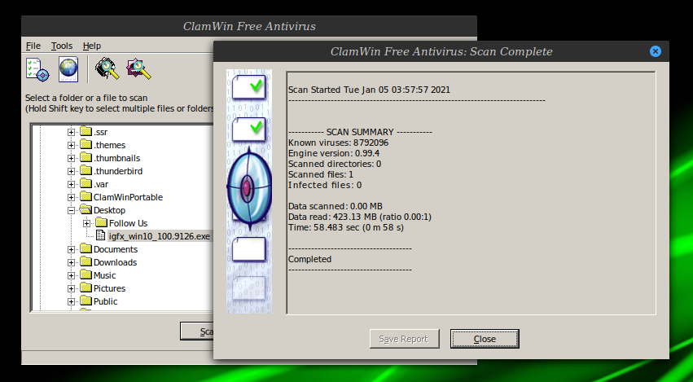Select the Music folder
This screenshot has width=693, height=382.
(x=104, y=275)
